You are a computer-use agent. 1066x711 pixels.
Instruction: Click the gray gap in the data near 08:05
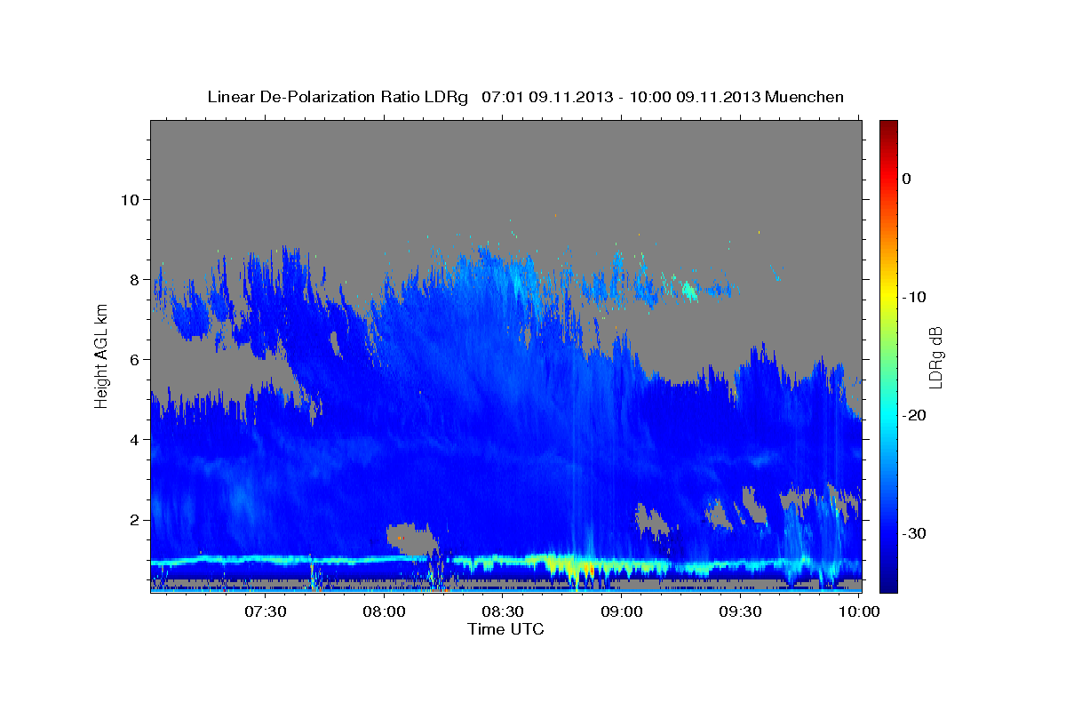coord(412,539)
